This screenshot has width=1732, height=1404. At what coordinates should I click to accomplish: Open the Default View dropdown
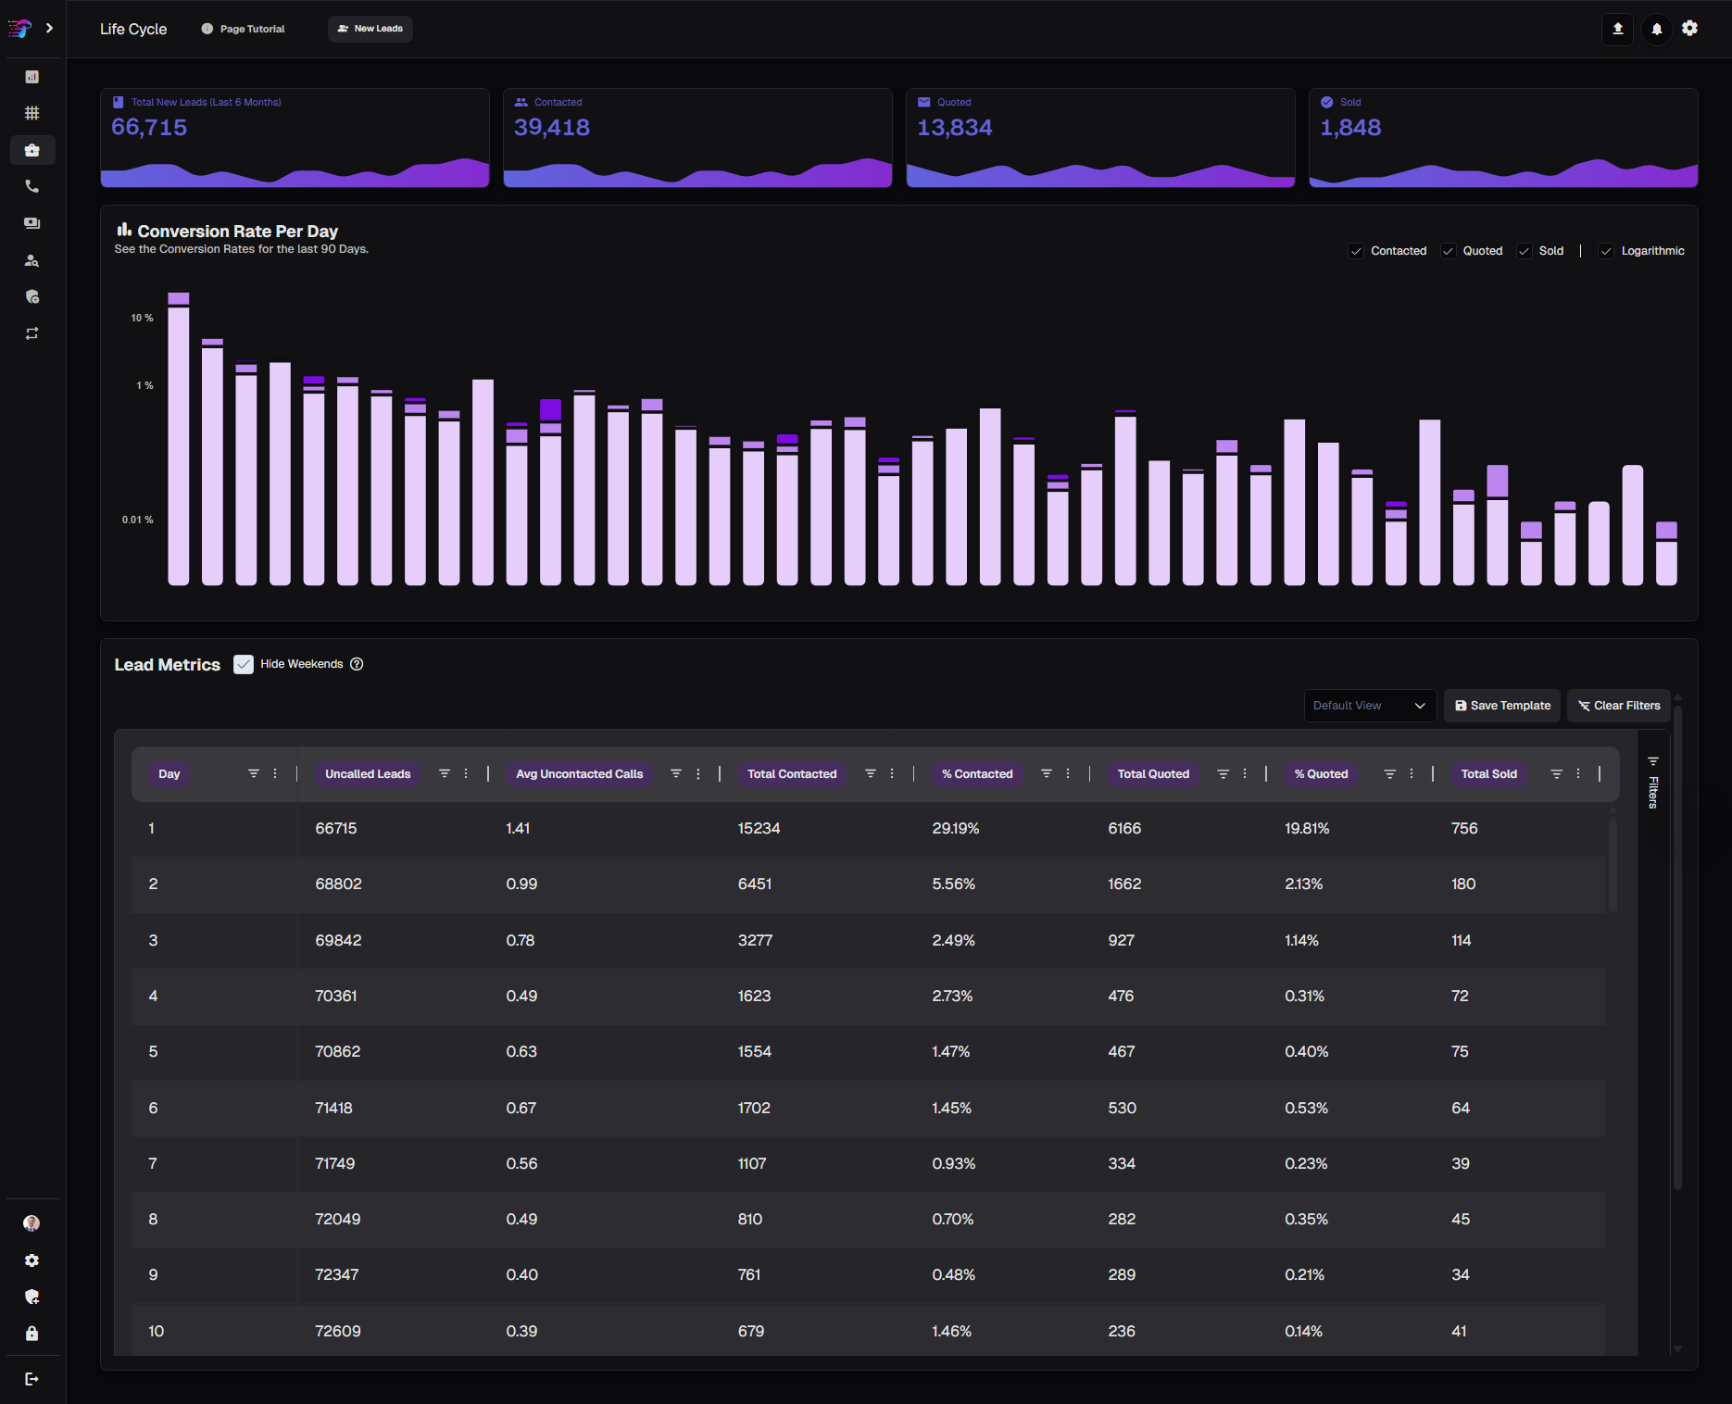[x=1369, y=706]
